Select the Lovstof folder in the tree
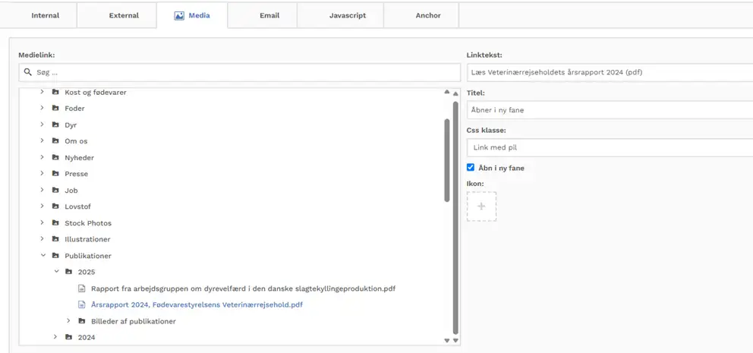The height and width of the screenshot is (353, 753). [x=77, y=206]
